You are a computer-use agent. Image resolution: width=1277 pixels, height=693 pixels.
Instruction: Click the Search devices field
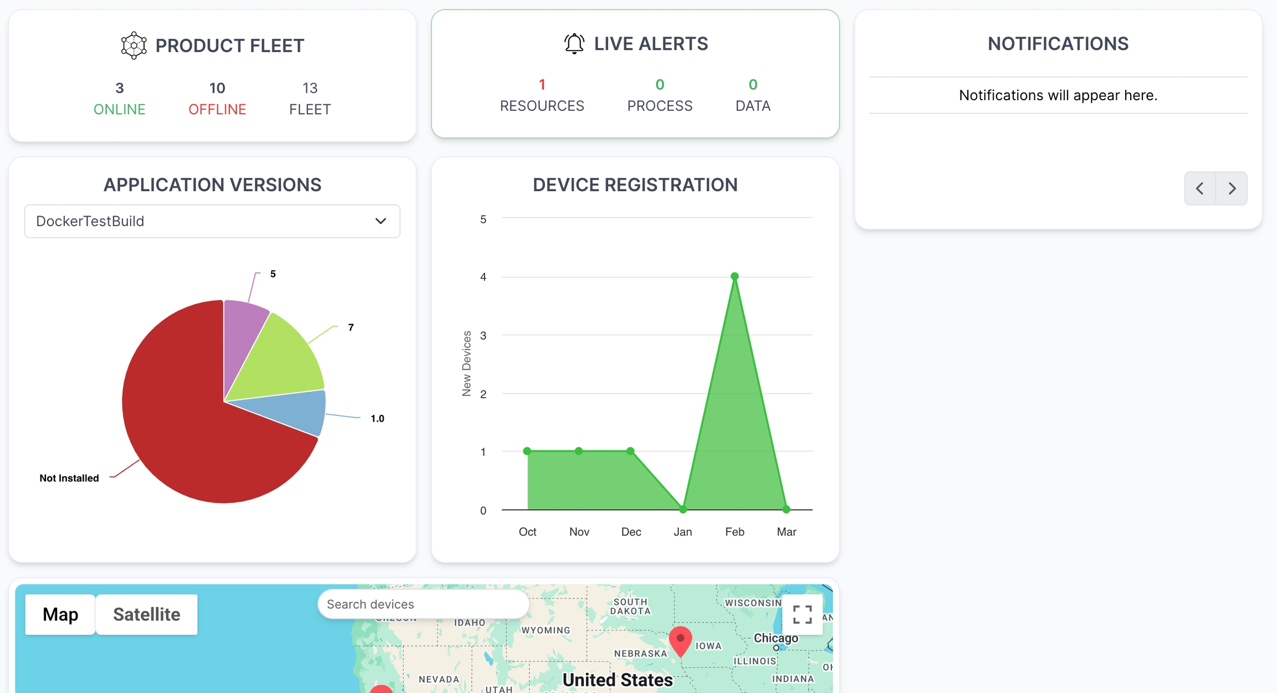click(x=423, y=604)
